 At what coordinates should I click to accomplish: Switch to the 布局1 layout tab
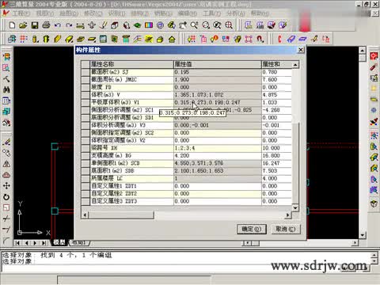pyautogui.click(x=79, y=243)
